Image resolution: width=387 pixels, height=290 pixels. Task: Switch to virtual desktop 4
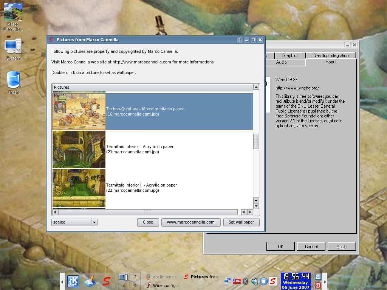coord(135,285)
